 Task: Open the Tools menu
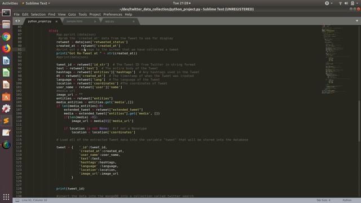pyautogui.click(x=82, y=14)
